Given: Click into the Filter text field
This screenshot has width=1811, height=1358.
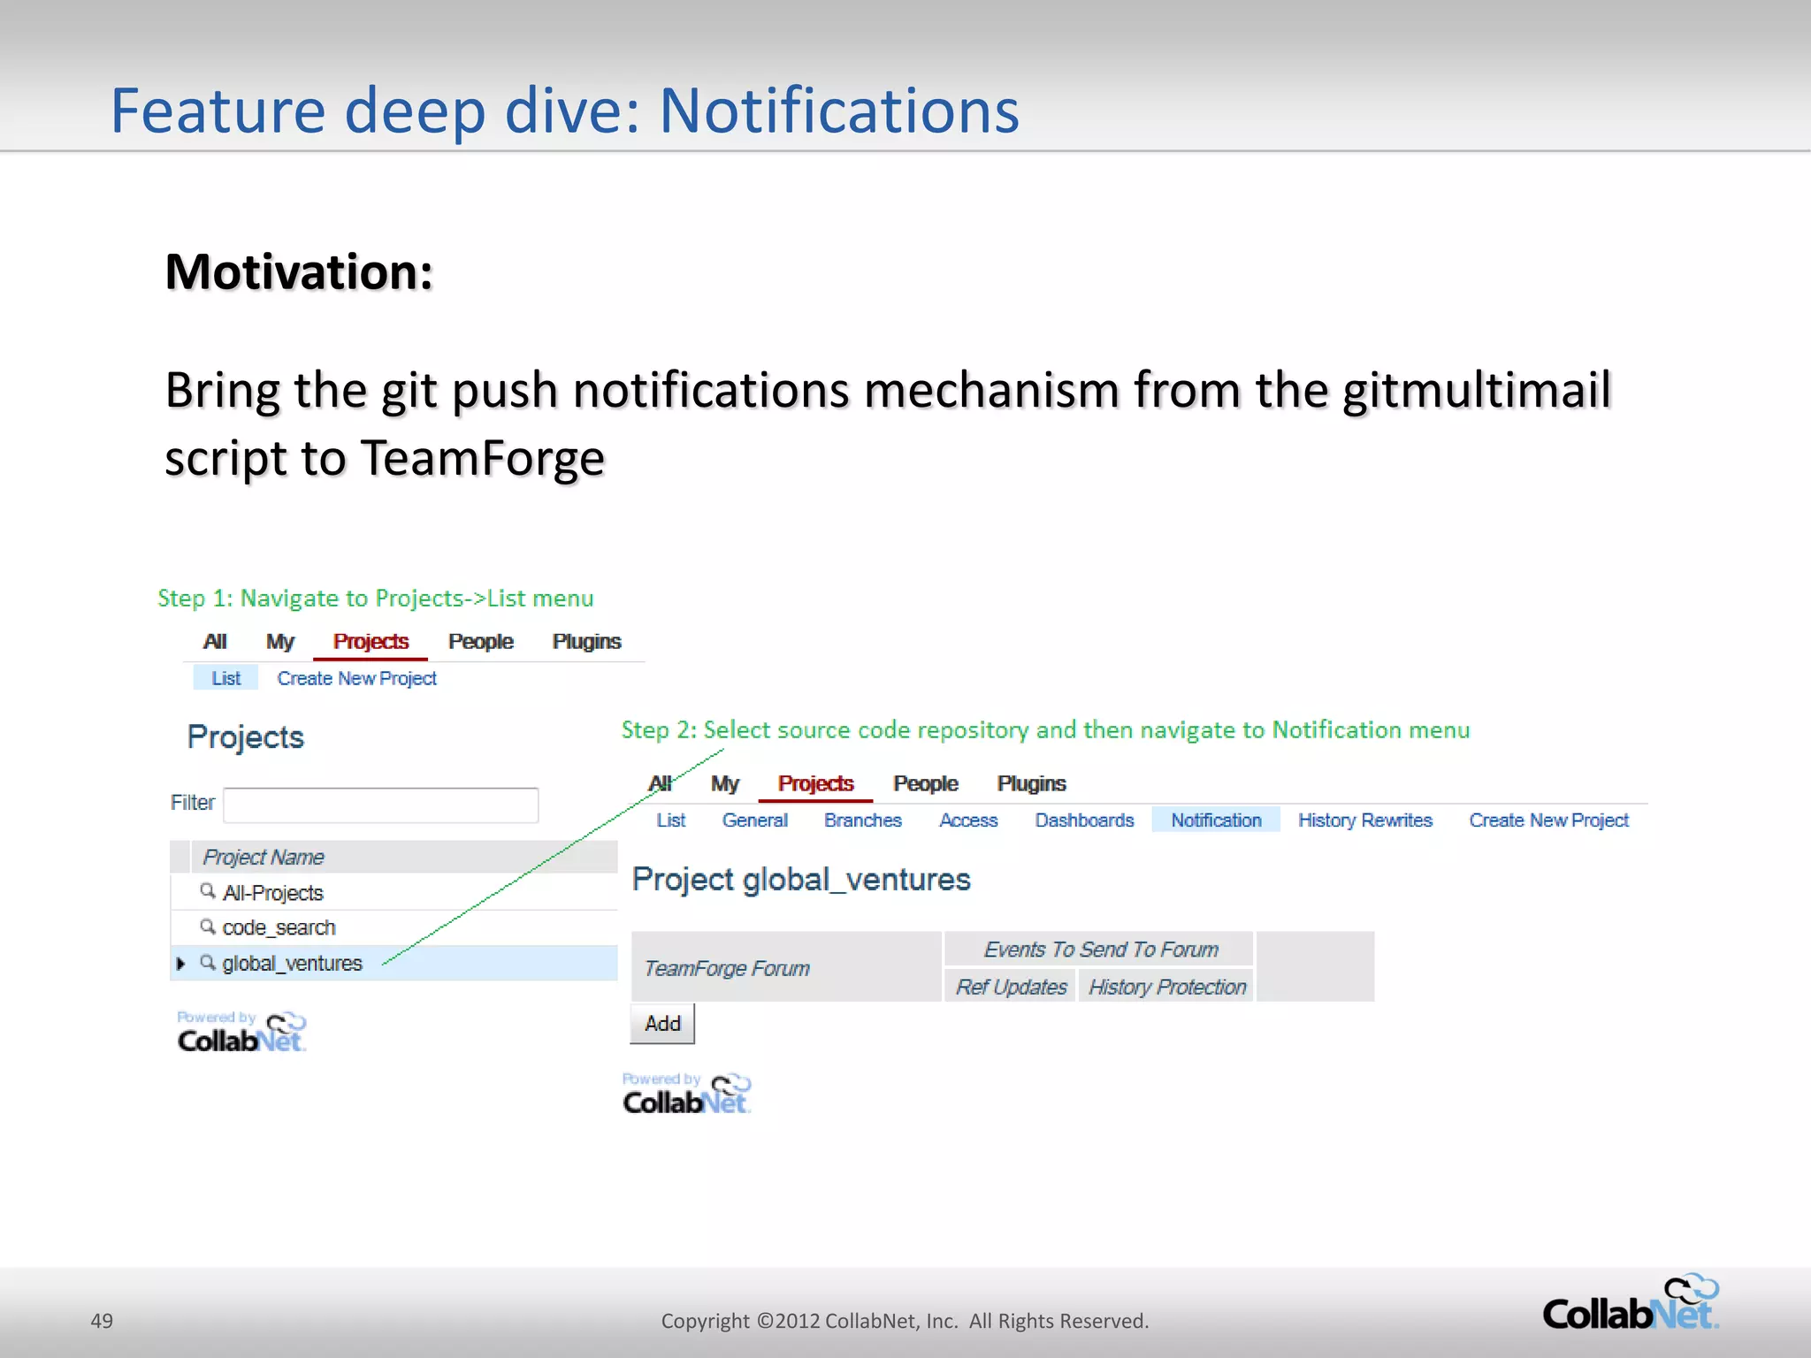Looking at the screenshot, I should point(381,805).
